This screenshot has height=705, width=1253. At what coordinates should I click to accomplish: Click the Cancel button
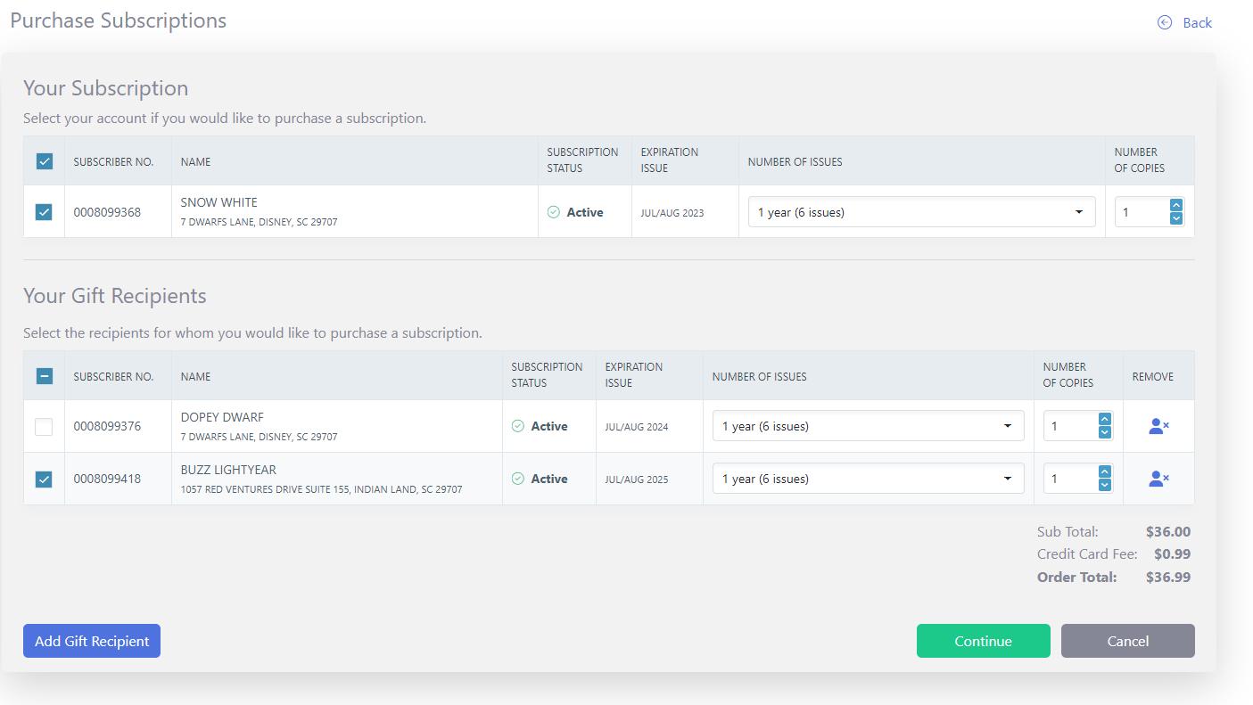(1127, 641)
